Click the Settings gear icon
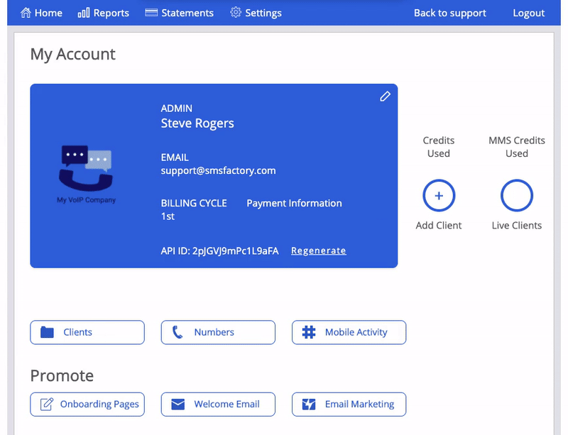The image size is (568, 435). pos(236,12)
